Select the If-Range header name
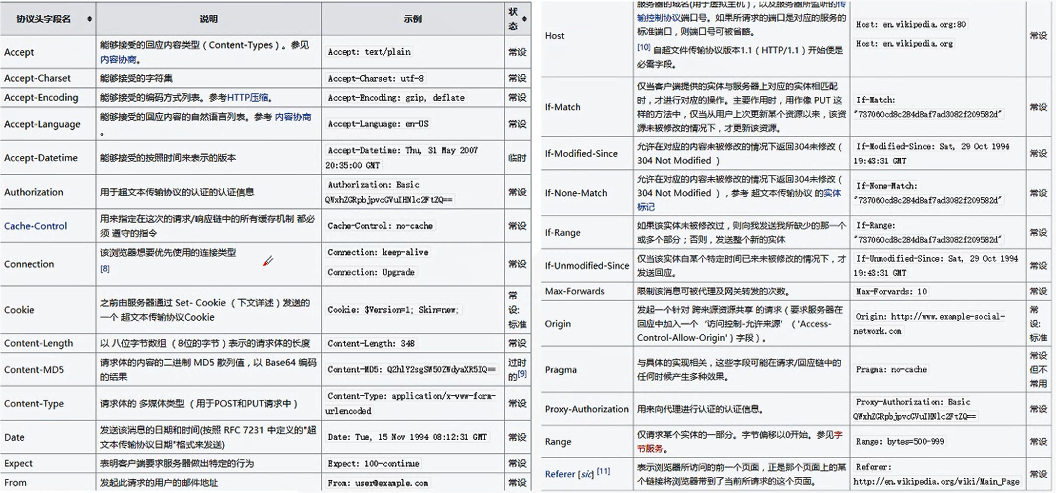1056x493 pixels. click(x=562, y=232)
